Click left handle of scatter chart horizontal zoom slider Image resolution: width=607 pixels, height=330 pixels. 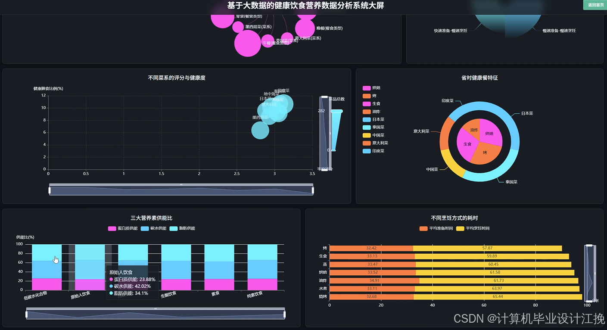[50, 190]
